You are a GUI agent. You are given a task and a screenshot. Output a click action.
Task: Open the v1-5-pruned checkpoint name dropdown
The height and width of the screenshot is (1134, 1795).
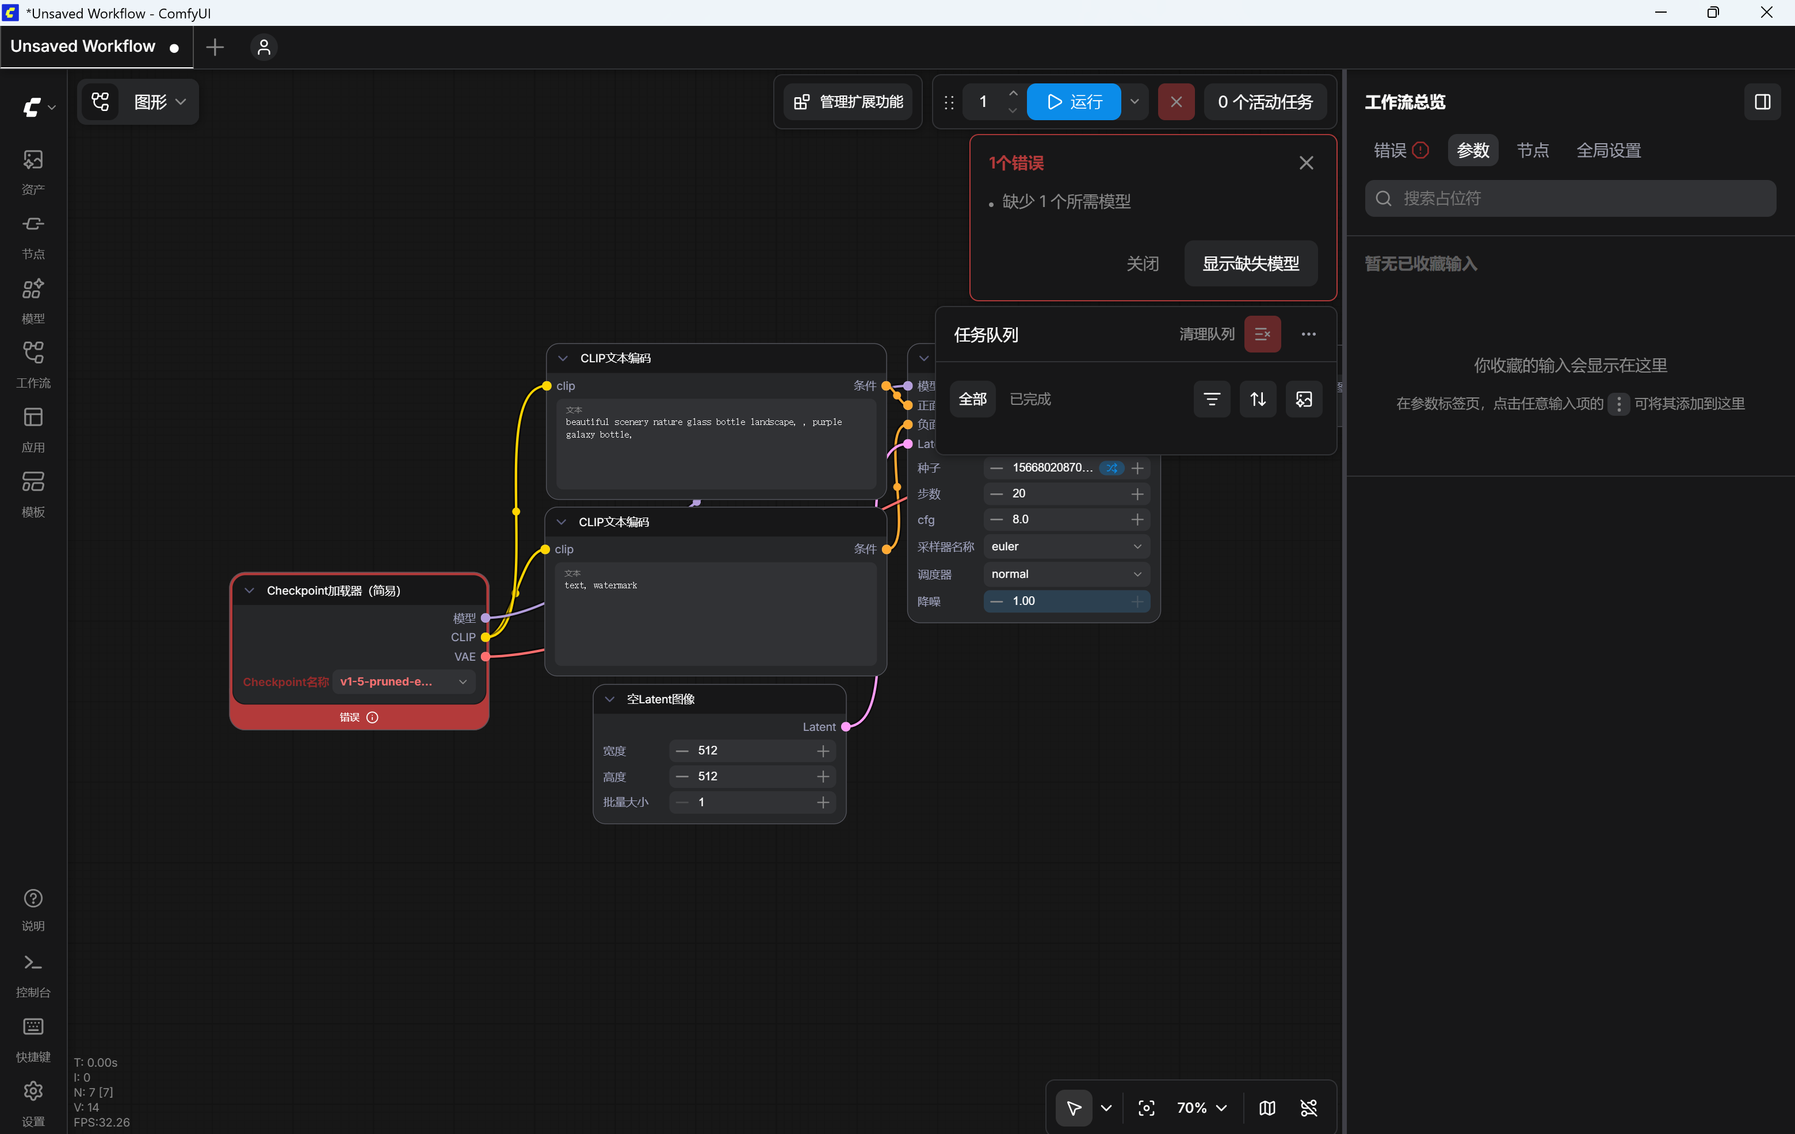coord(403,682)
